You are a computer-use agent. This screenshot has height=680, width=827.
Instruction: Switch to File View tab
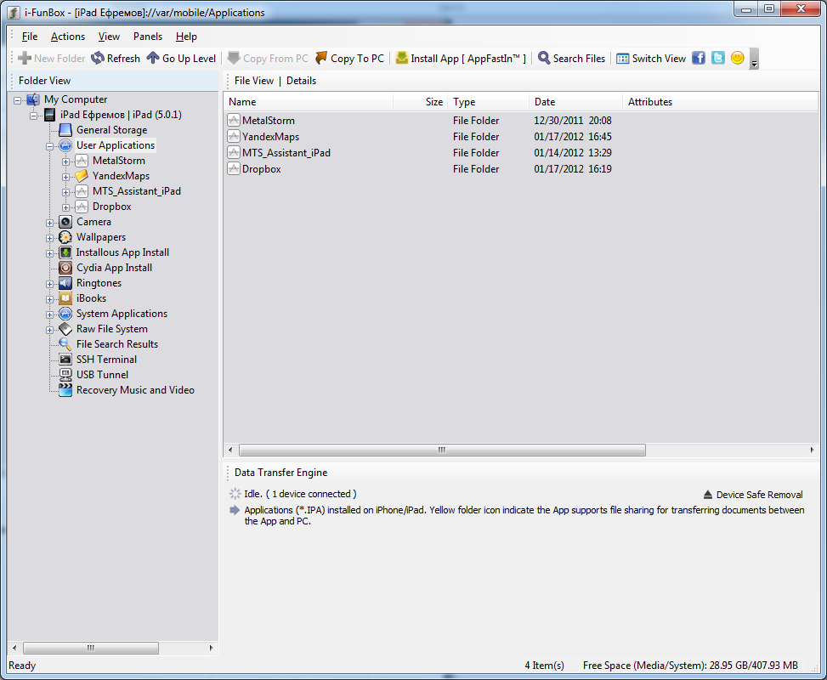point(253,81)
